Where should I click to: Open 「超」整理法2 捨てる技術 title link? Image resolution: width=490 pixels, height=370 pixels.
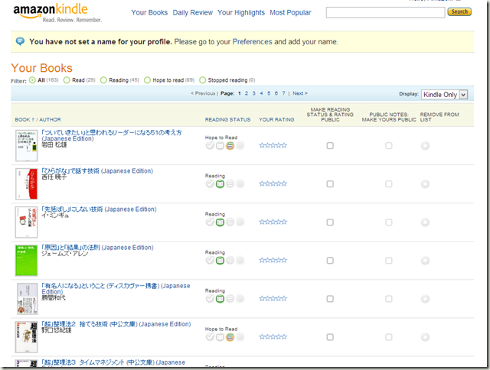pos(116,324)
